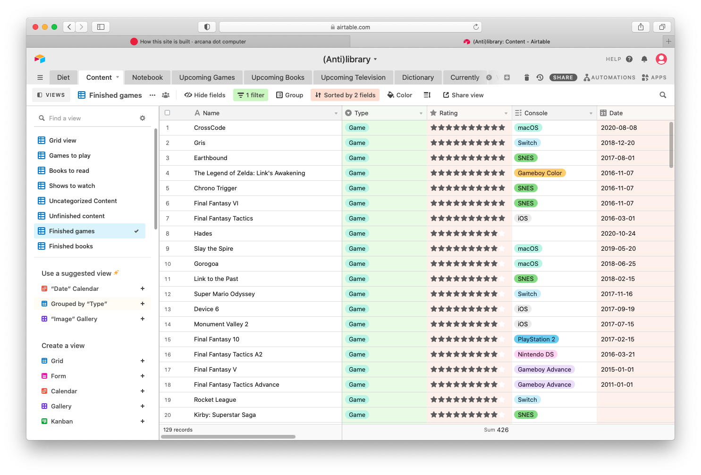Select the Finished books view
The image size is (701, 475).
90,246
